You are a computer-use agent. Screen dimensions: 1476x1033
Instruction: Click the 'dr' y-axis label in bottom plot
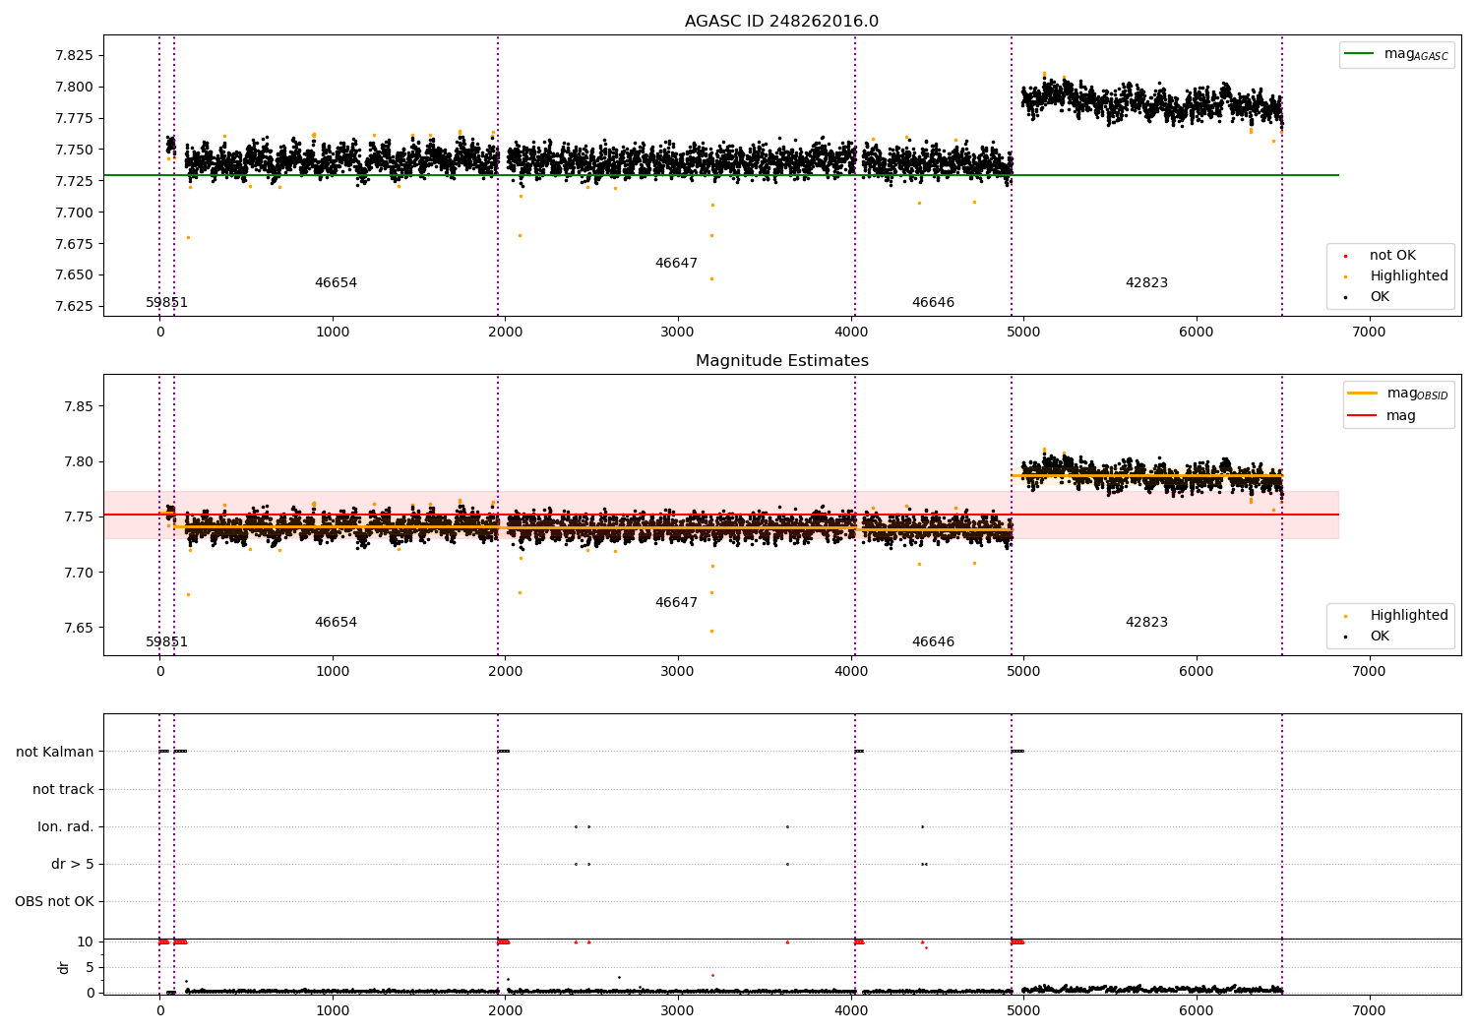64,967
